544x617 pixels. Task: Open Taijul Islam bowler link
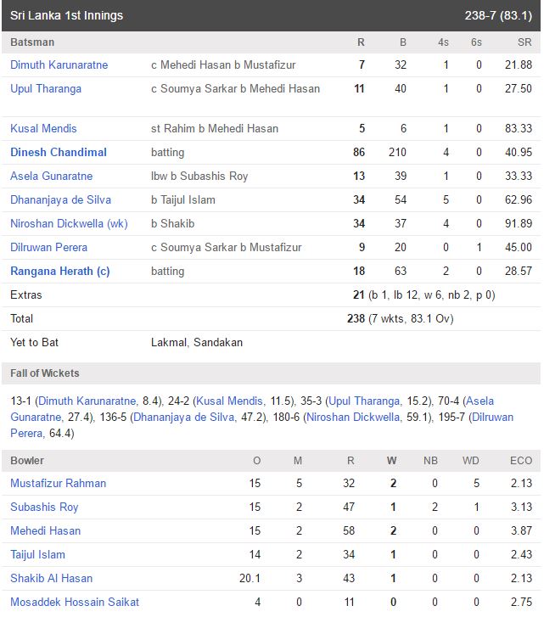pos(37,554)
